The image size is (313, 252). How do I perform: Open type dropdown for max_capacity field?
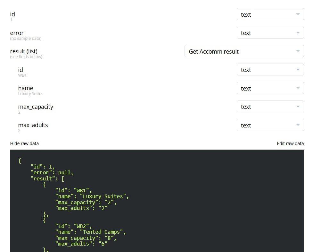point(270,106)
